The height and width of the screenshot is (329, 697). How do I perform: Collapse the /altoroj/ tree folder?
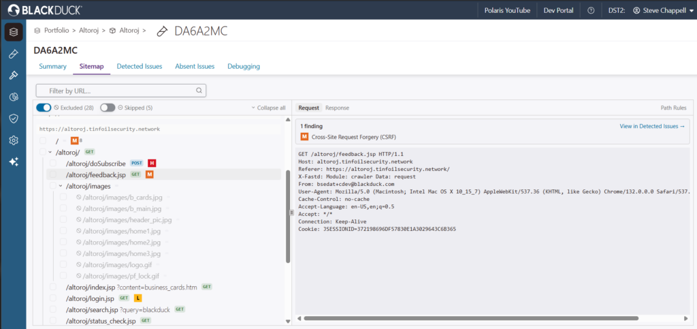50,153
